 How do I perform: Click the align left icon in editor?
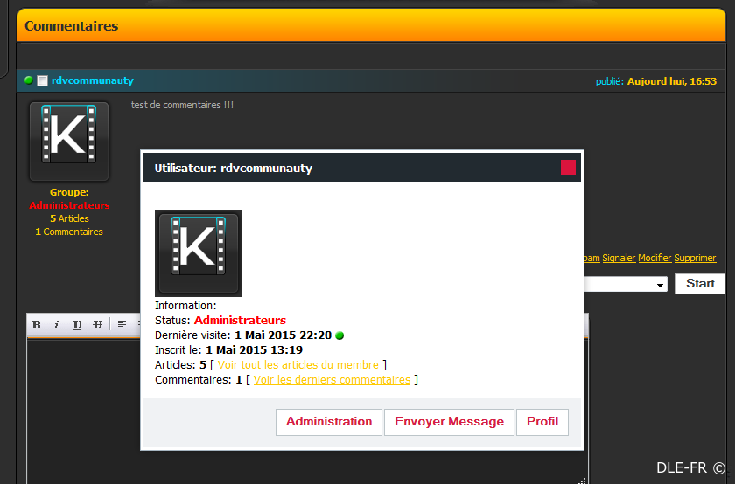122,325
